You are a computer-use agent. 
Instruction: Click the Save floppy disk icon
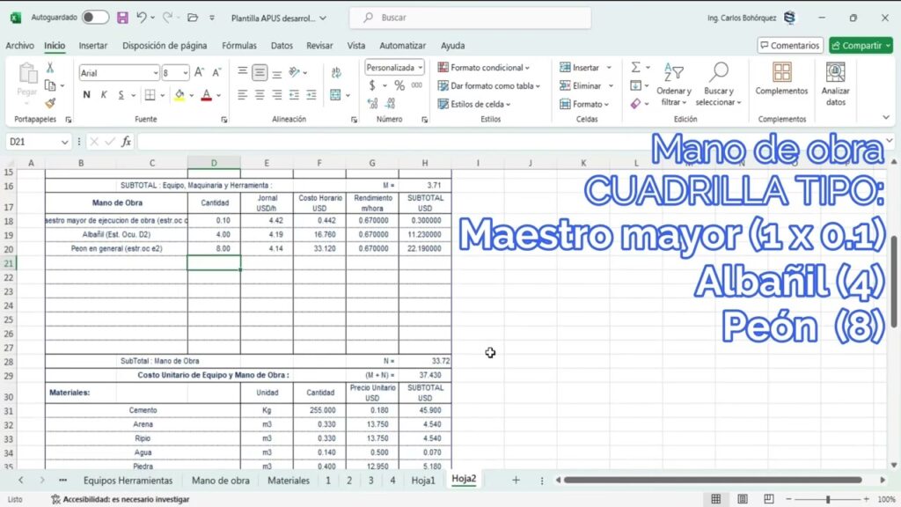click(122, 18)
